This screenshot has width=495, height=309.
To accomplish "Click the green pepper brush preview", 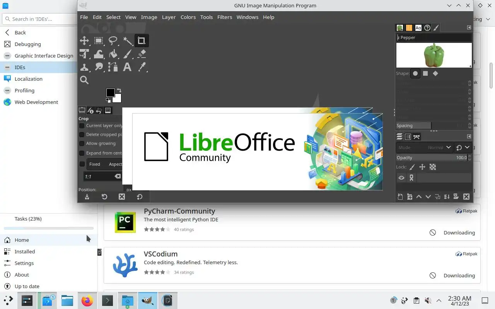I will (434, 55).
